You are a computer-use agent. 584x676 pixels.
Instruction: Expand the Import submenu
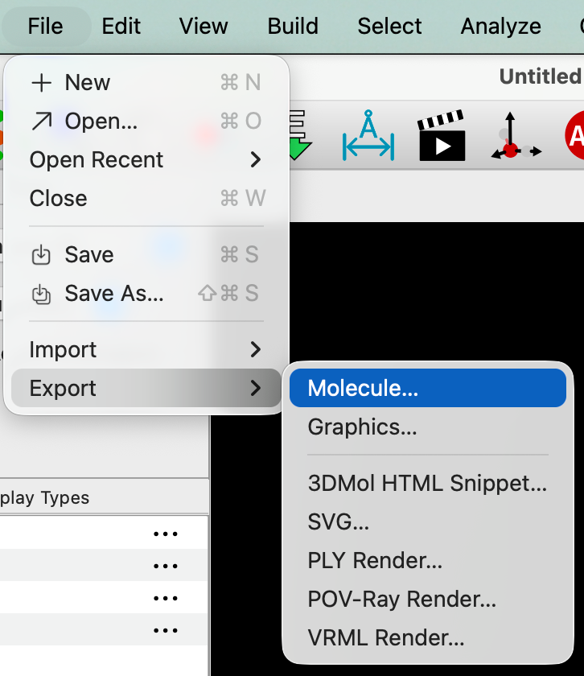click(257, 350)
